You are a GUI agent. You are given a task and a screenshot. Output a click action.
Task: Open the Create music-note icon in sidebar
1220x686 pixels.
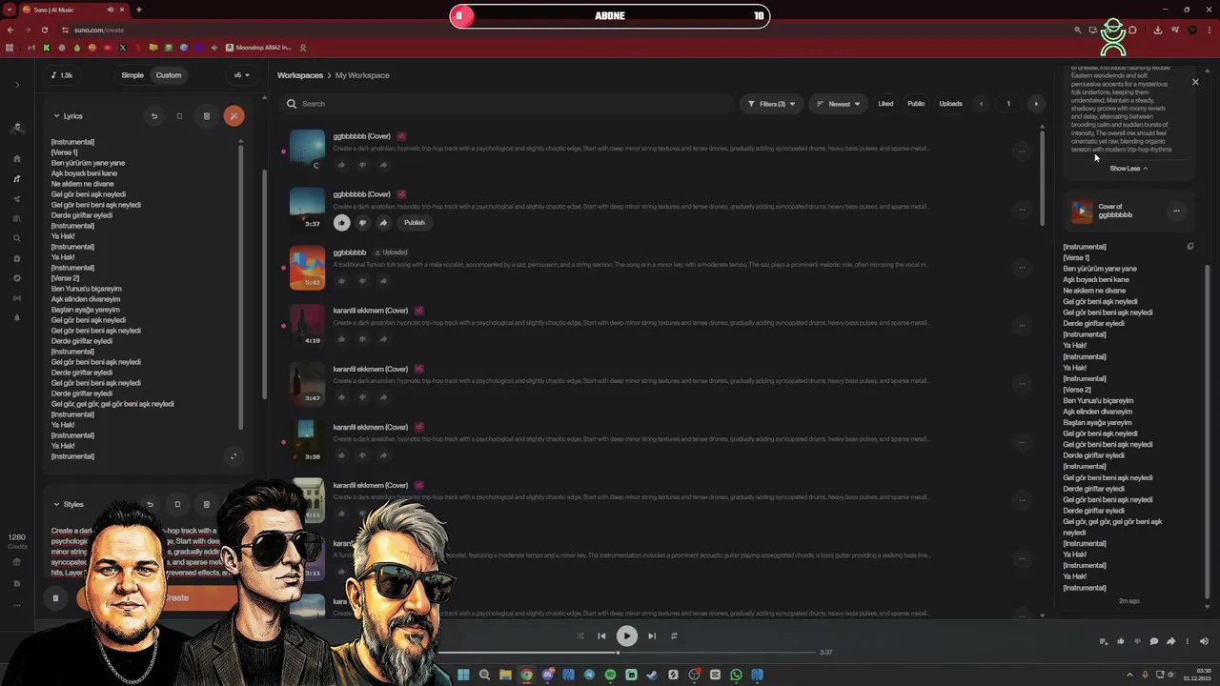click(17, 179)
